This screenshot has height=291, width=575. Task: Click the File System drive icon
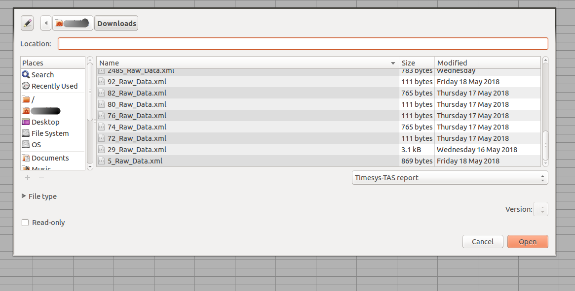pos(26,133)
